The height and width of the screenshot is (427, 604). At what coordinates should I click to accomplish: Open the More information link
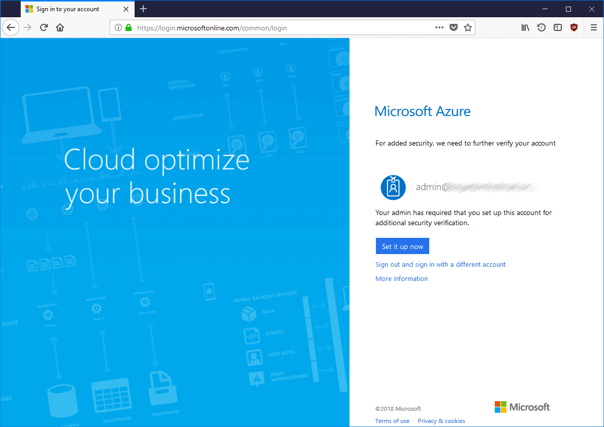[x=401, y=278]
